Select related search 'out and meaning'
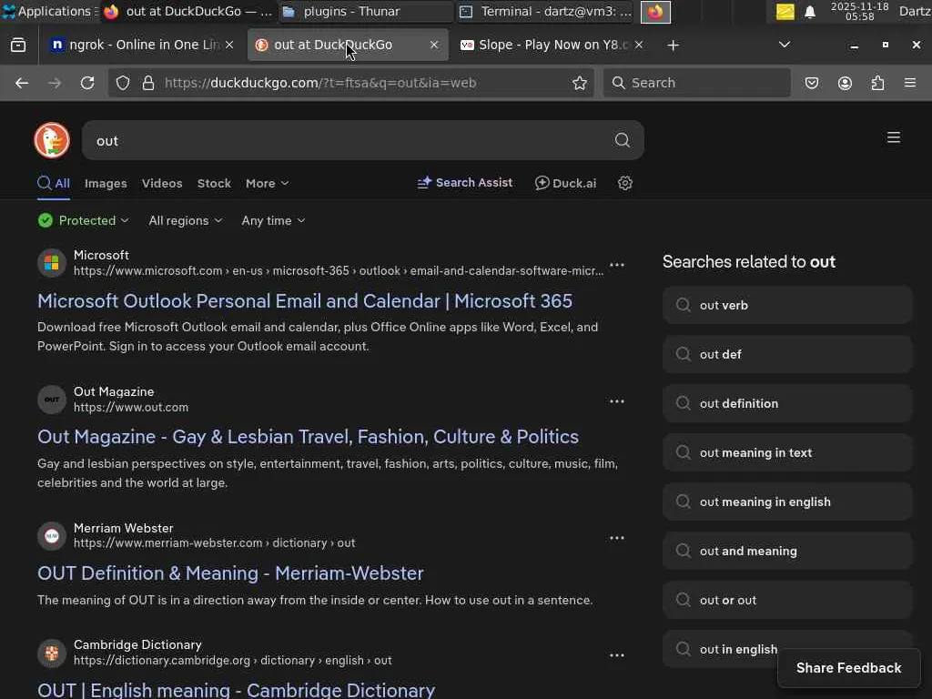 pyautogui.click(x=787, y=552)
